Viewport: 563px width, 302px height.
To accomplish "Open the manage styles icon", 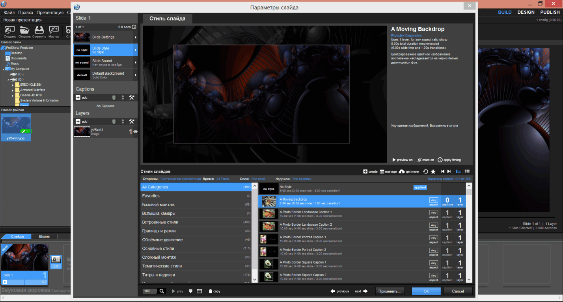I will point(382,171).
